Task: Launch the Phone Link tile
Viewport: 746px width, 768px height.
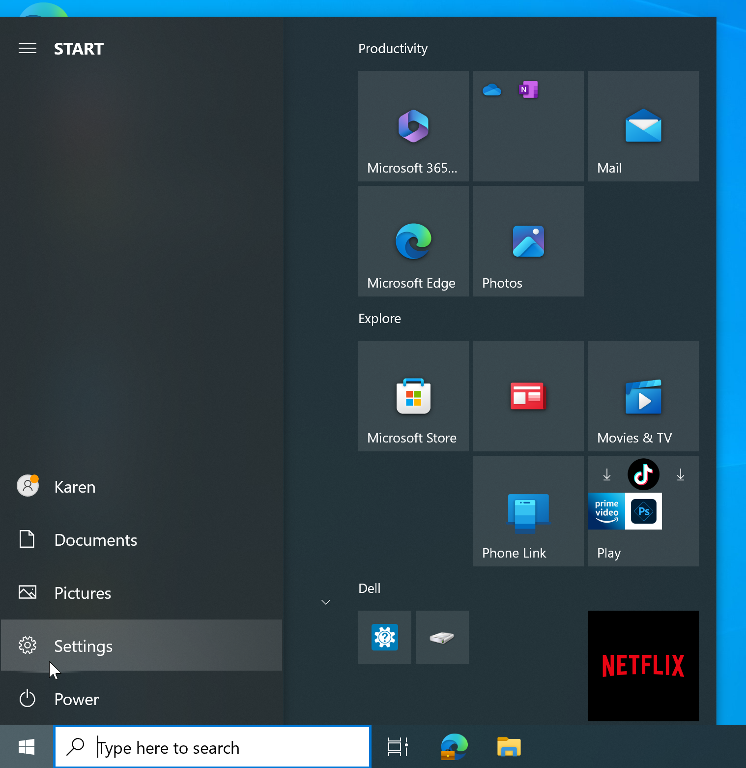Action: (528, 511)
